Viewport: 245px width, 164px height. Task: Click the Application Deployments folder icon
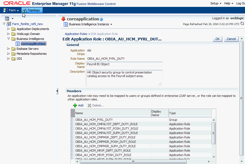pyautogui.click(x=14, y=29)
